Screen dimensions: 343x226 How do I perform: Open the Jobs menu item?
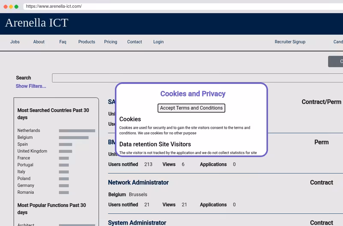15,42
